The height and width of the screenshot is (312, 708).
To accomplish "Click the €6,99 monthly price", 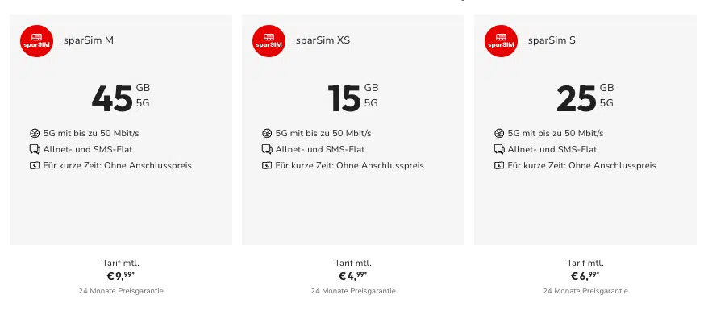I will pyautogui.click(x=585, y=276).
